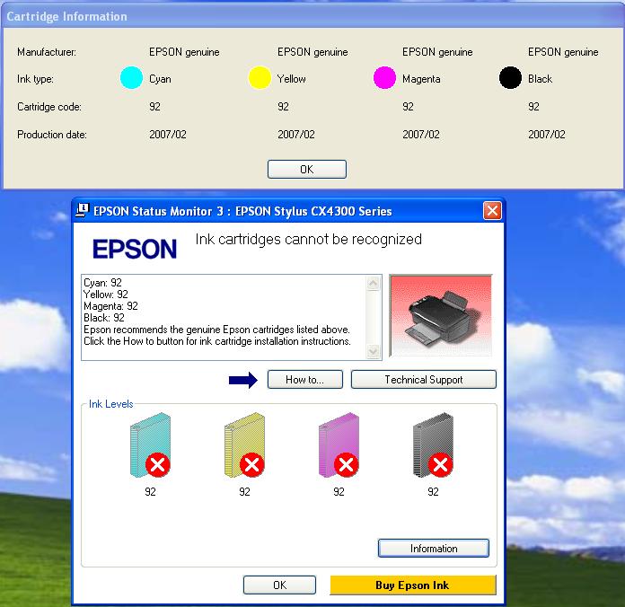This screenshot has height=607, width=625.
Task: Click the EPSON Status Monitor 3 title text
Action: tap(242, 211)
